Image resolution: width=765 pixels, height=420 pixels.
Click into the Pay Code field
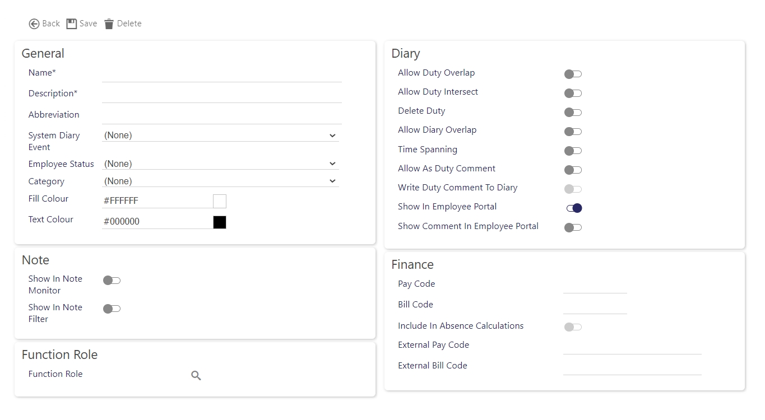[595, 286]
